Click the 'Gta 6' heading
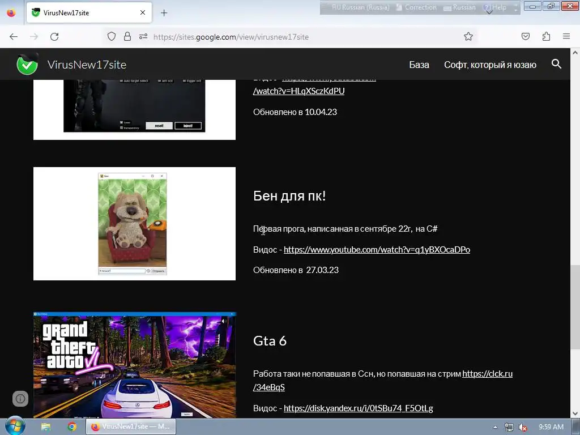Viewport: 580px width, 435px height. click(x=270, y=340)
